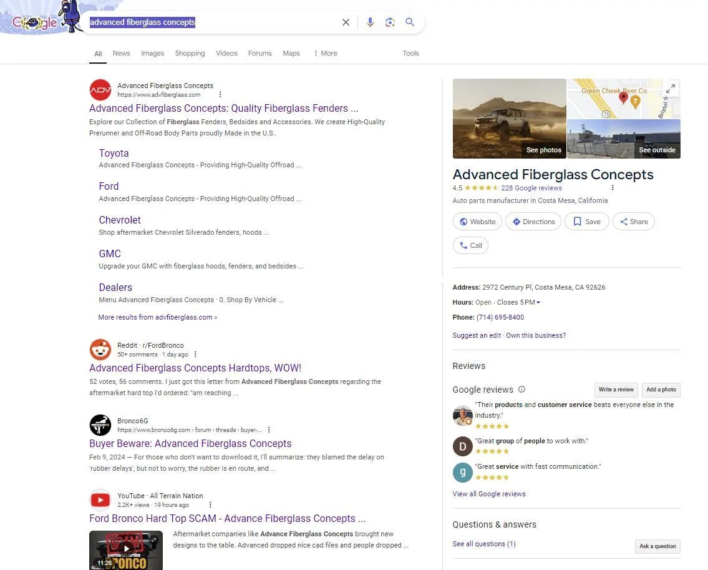
Task: Click Suggest an edit link
Action: coord(477,335)
